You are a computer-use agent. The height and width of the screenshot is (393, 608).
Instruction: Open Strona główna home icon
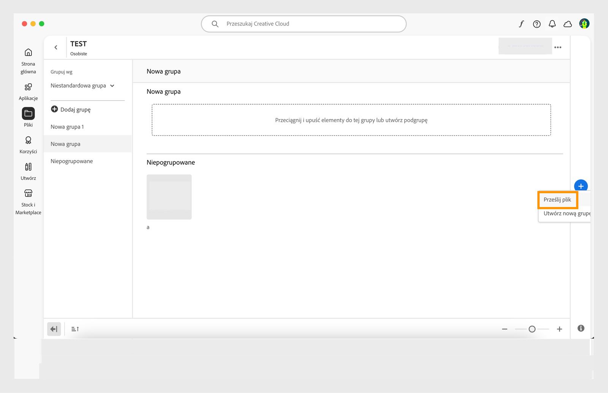[x=28, y=53]
